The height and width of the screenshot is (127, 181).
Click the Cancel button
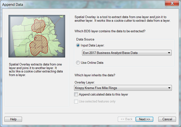point(167,119)
